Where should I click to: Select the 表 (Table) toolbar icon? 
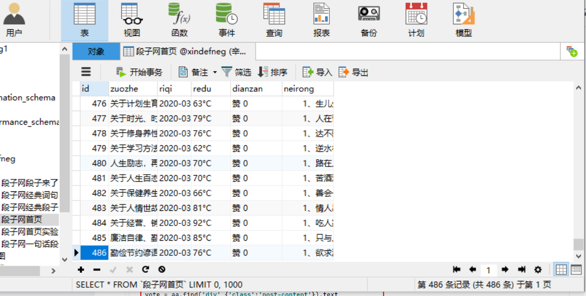pos(84,20)
